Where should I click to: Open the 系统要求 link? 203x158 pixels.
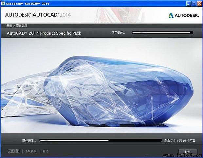pyautogui.click(x=31, y=151)
